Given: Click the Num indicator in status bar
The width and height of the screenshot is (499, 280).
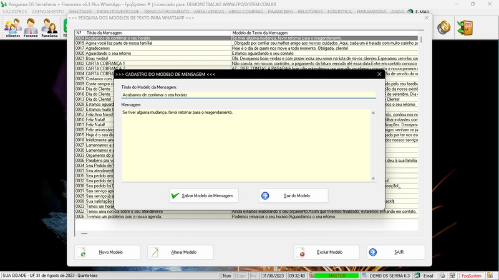Looking at the screenshot, I should [x=227, y=276].
